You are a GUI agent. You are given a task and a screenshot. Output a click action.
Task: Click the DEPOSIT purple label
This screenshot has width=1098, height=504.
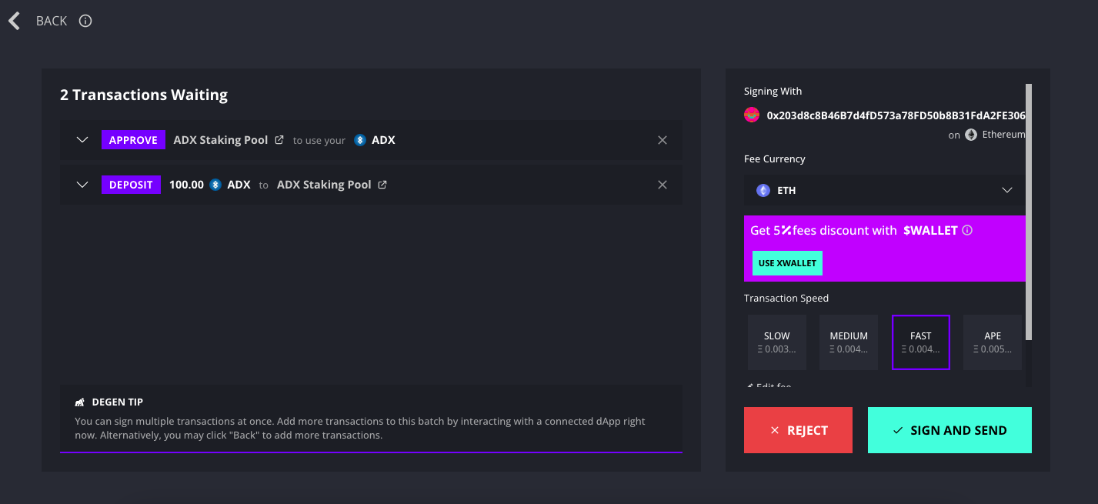click(131, 185)
